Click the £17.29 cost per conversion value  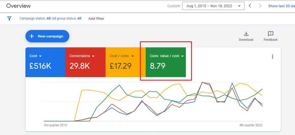(x=121, y=66)
